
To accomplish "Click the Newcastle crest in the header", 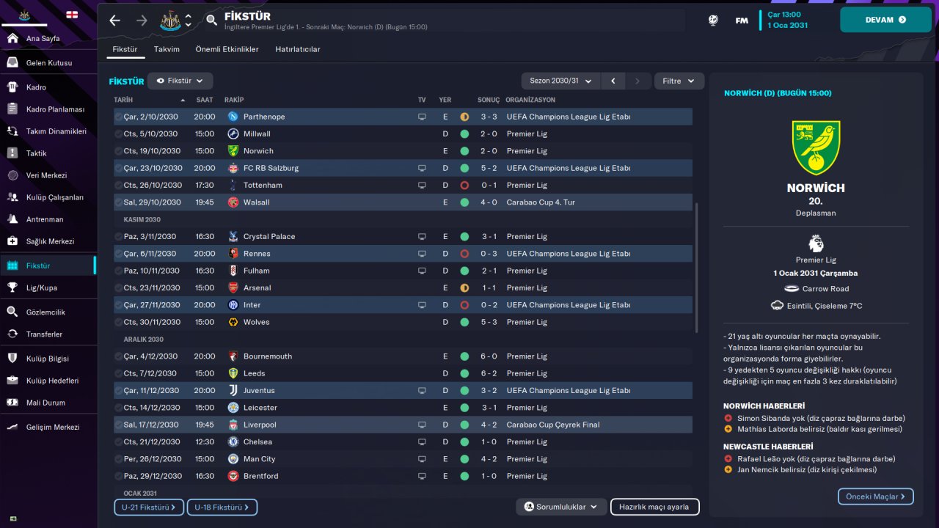I will [169, 21].
